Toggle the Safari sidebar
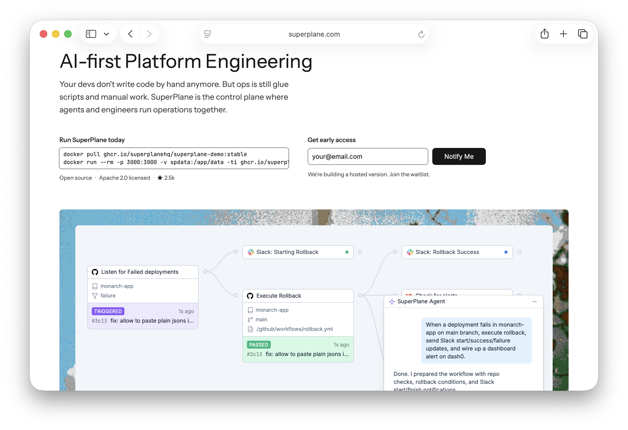This screenshot has width=628, height=430. [x=91, y=34]
